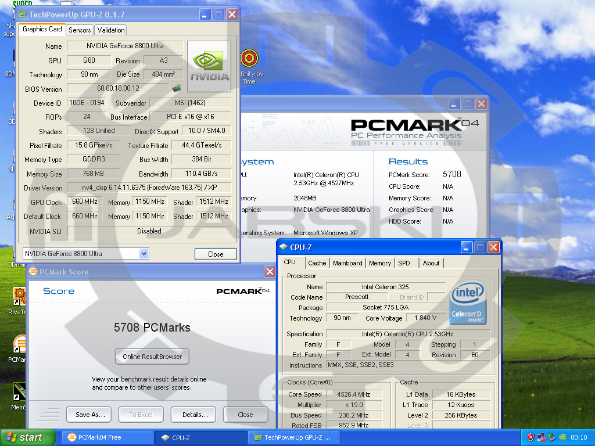Screen dimensions: 595x446
Task: Click the NVIDIA logo in GPU-Z
Action: click(209, 66)
